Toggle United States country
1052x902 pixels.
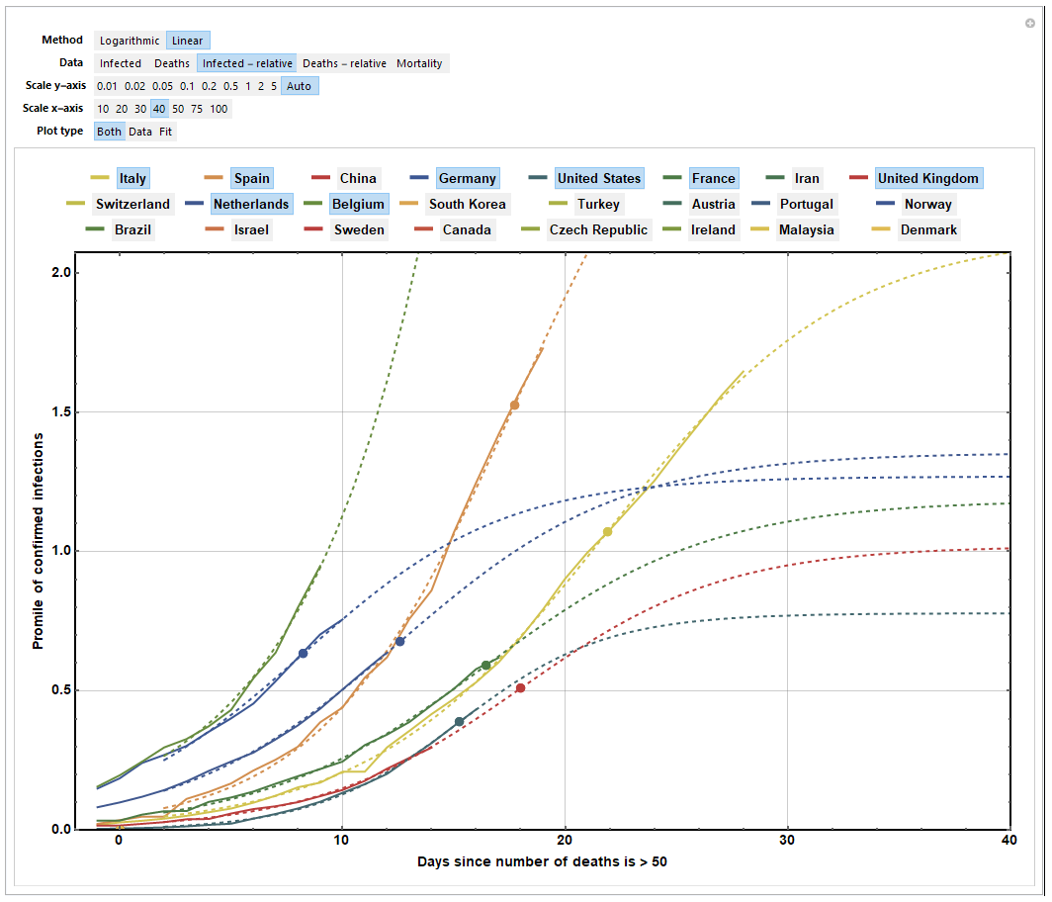click(x=599, y=178)
